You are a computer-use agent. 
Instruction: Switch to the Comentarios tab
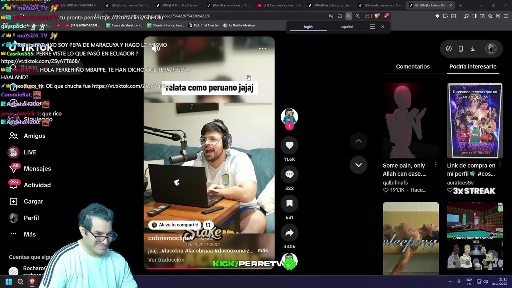[413, 66]
